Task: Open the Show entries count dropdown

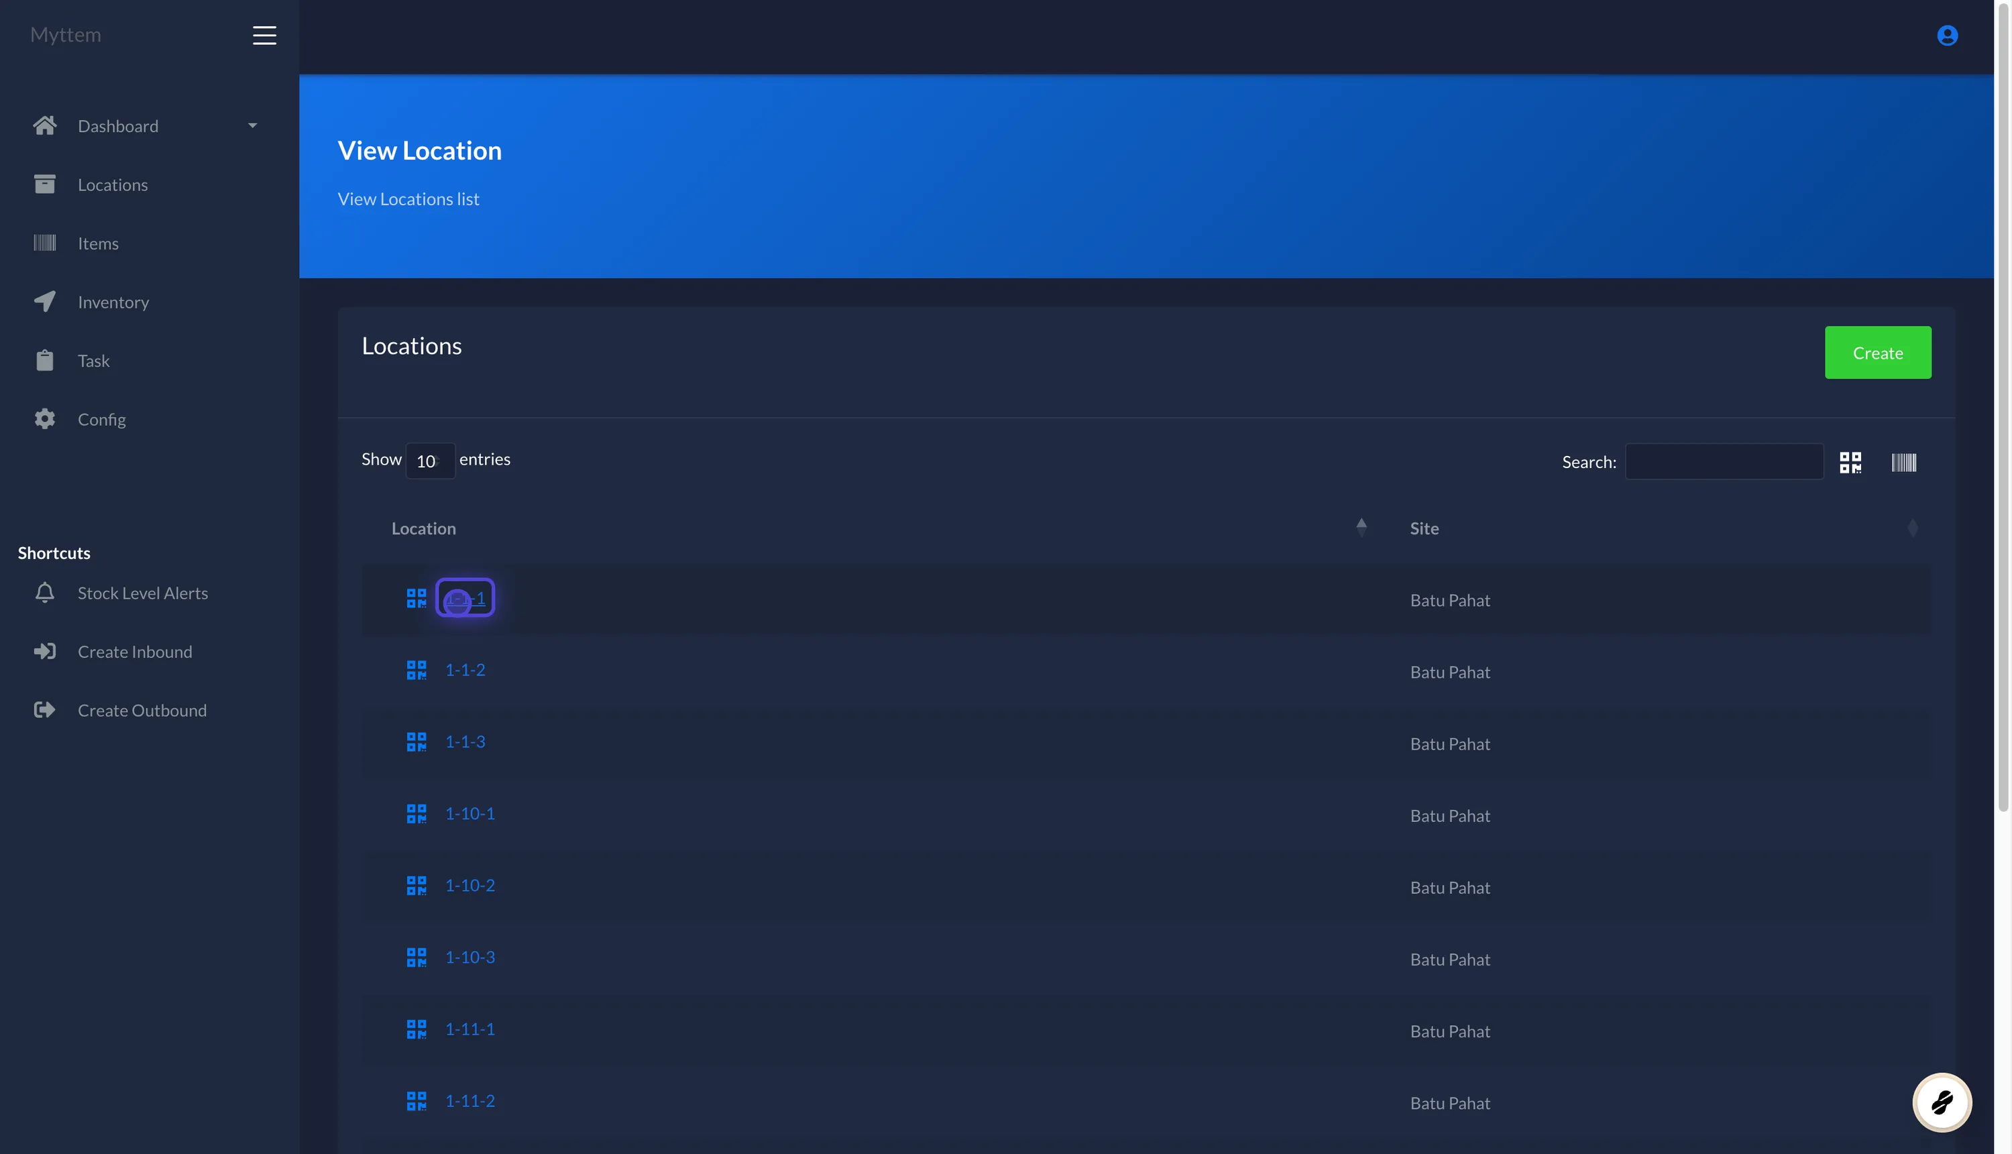Action: [x=430, y=461]
